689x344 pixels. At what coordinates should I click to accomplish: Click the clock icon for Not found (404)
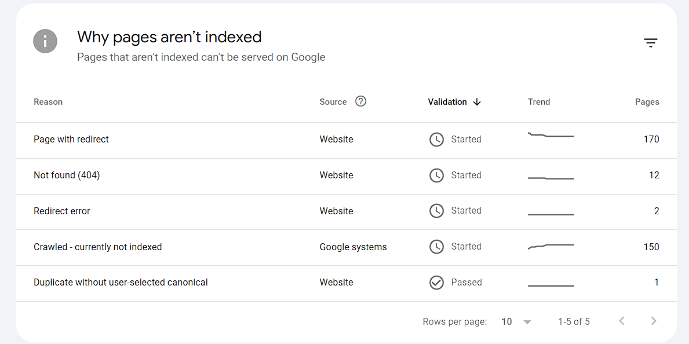[x=436, y=175]
